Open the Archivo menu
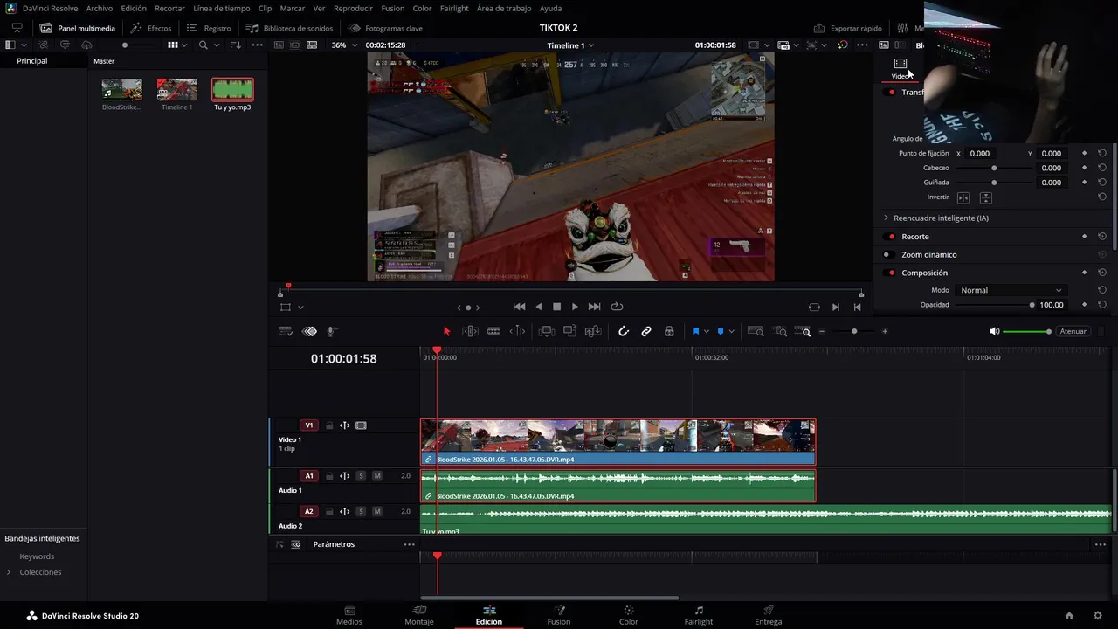The width and height of the screenshot is (1118, 629). tap(100, 8)
